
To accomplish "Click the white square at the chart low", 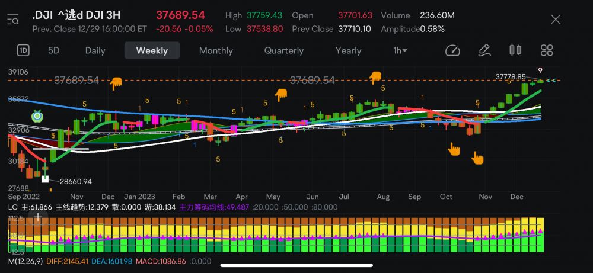I will 45,179.
